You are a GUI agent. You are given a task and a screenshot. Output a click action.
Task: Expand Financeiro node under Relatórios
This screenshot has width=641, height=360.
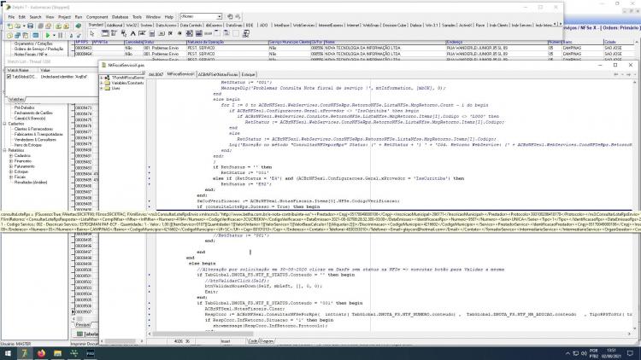pyautogui.click(x=11, y=161)
